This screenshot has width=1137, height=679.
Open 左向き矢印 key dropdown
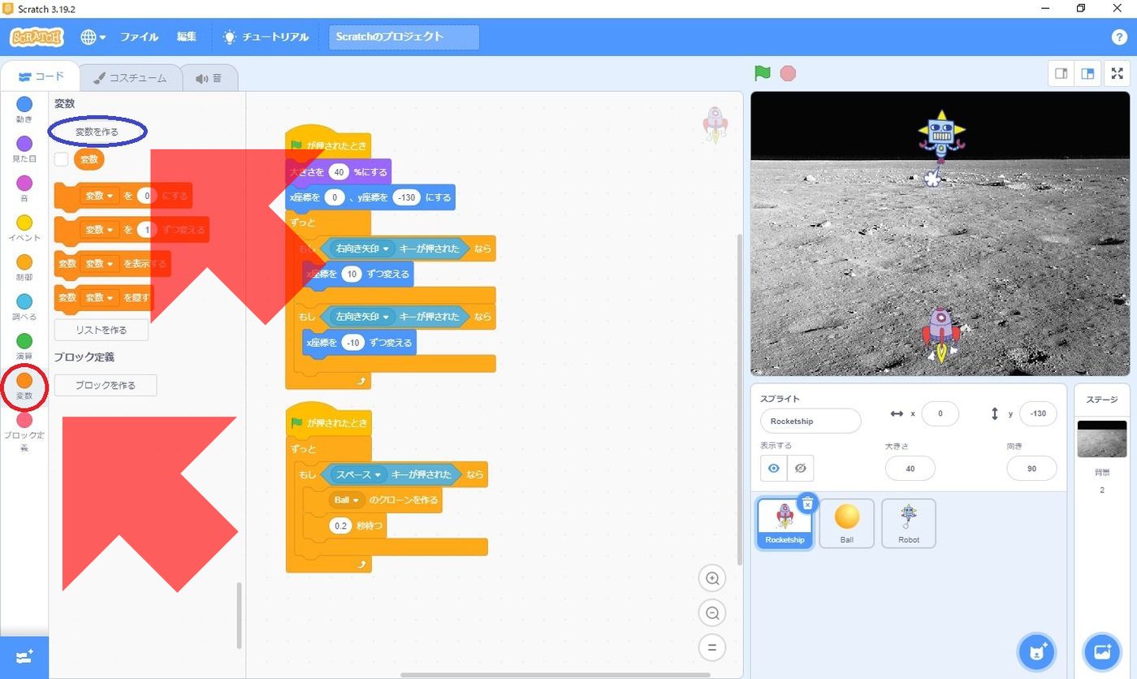364,317
